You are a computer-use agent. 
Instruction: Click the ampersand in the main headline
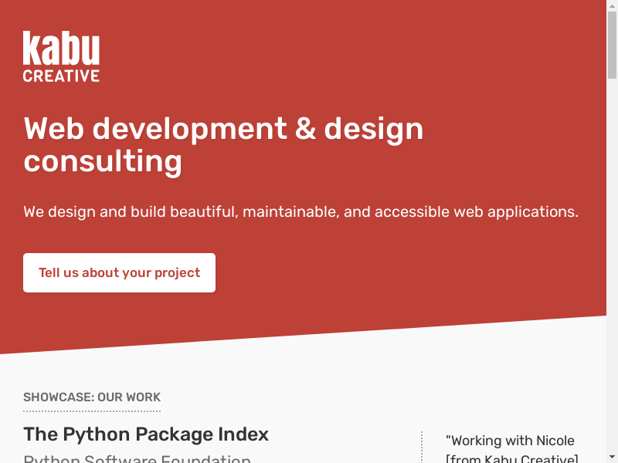point(306,128)
